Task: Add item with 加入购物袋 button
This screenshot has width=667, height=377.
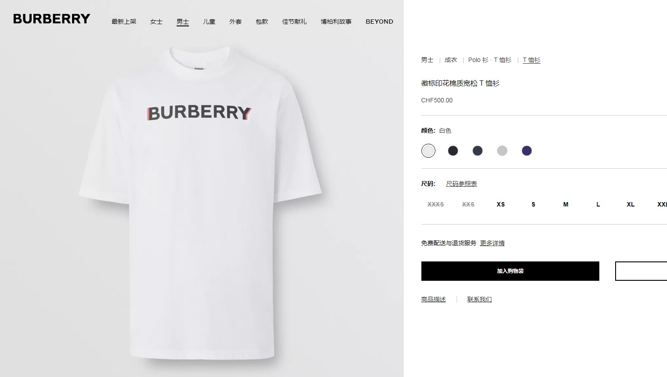Action: [x=510, y=271]
